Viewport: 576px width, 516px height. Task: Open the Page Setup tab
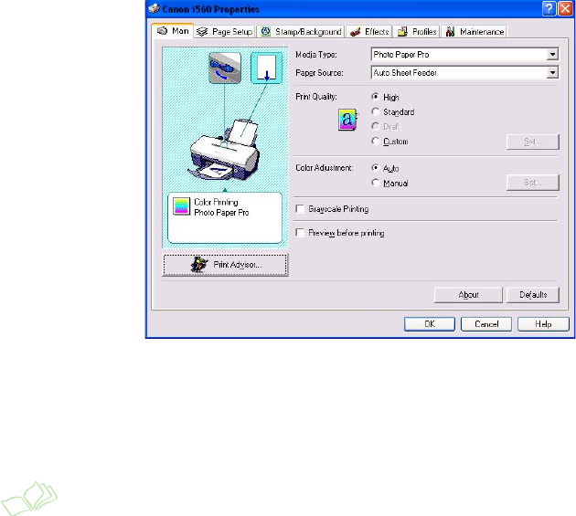coord(224,32)
